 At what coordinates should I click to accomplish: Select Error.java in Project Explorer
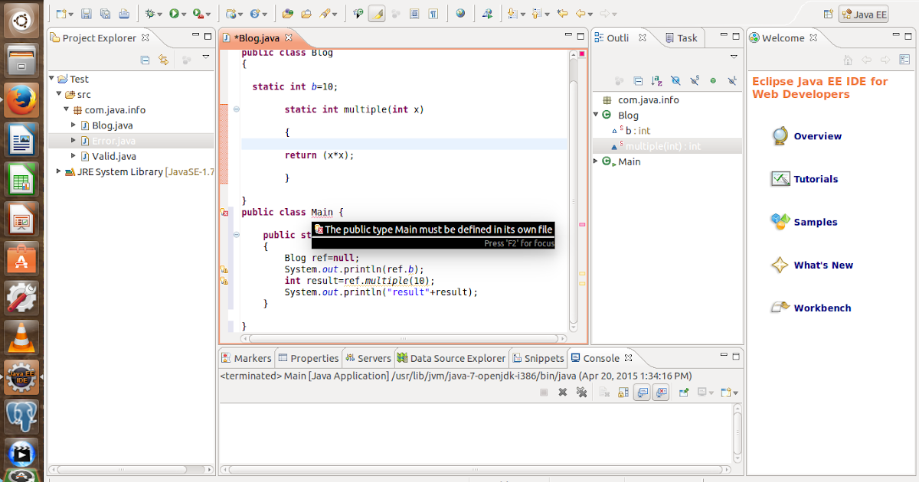coord(131,141)
